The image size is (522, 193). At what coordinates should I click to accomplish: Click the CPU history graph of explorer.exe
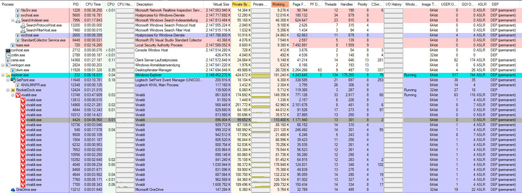pyautogui.click(x=125, y=75)
